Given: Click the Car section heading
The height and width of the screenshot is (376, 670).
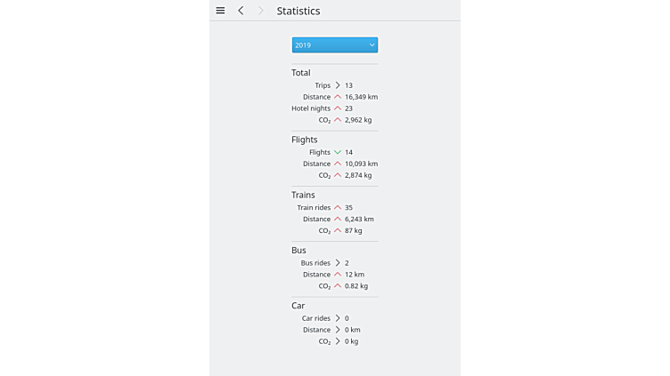Looking at the screenshot, I should coord(298,306).
